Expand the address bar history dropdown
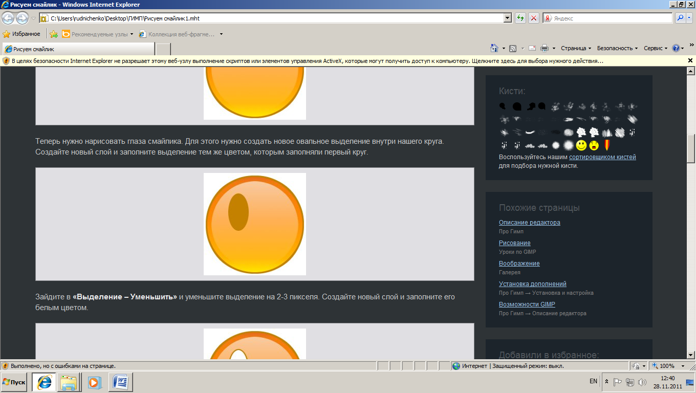696x393 pixels. (x=508, y=18)
